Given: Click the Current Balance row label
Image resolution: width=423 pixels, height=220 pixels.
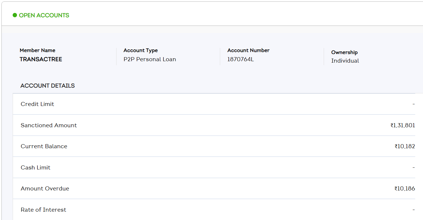Looking at the screenshot, I should pos(44,146).
